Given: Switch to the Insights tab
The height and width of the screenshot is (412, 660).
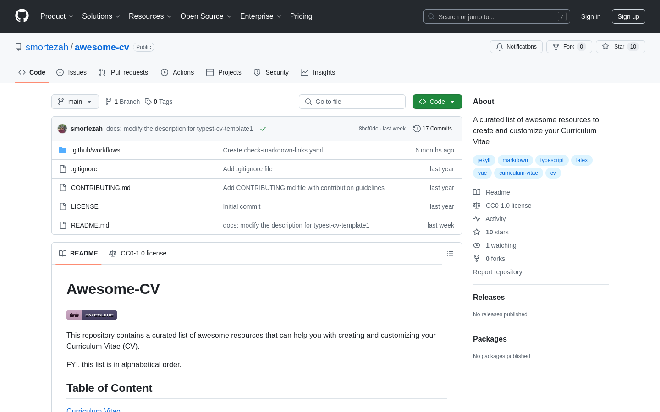Looking at the screenshot, I should (318, 72).
